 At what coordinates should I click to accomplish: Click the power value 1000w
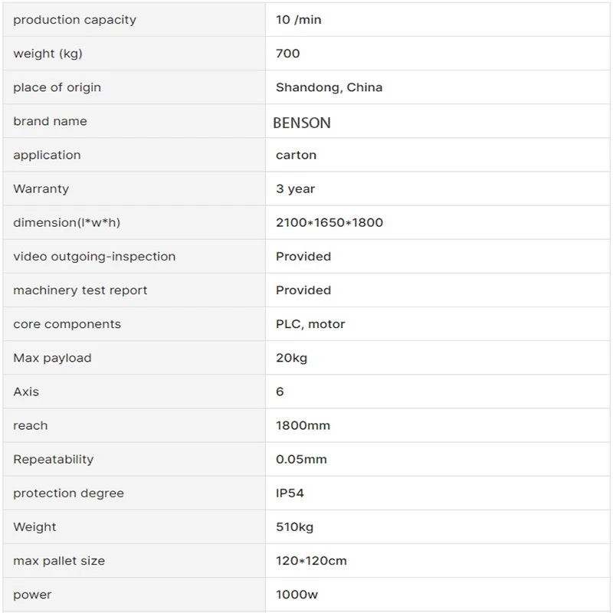click(297, 595)
